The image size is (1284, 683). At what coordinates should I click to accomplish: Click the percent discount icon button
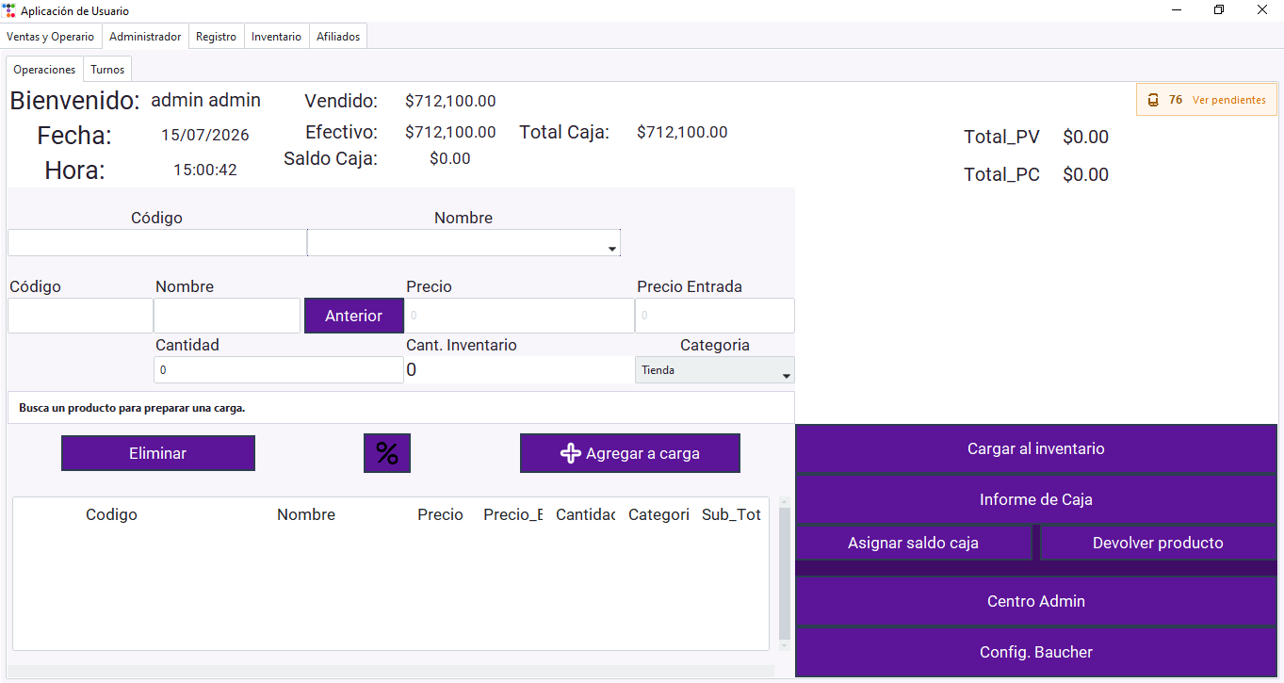coord(387,453)
